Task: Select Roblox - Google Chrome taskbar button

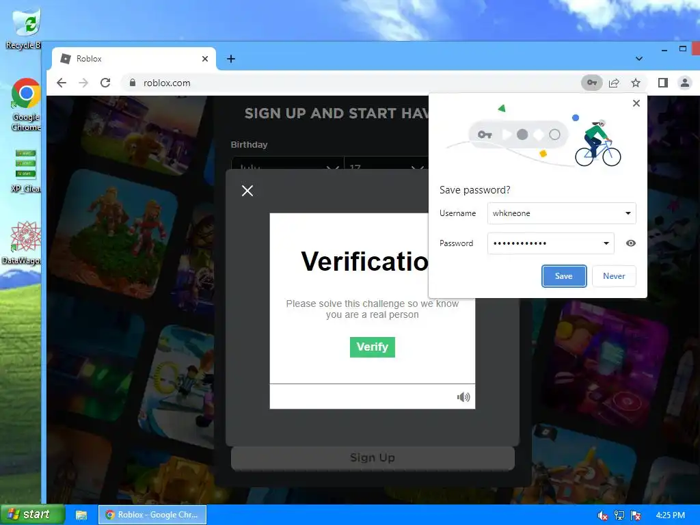Action: click(x=152, y=515)
